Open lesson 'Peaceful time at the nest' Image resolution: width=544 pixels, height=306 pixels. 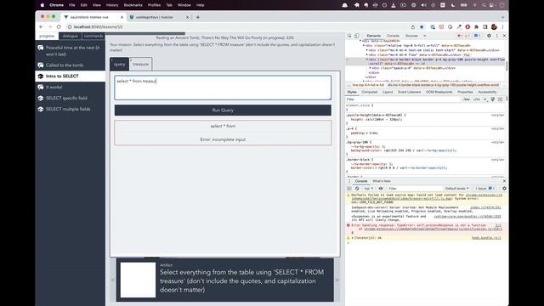click(70, 51)
